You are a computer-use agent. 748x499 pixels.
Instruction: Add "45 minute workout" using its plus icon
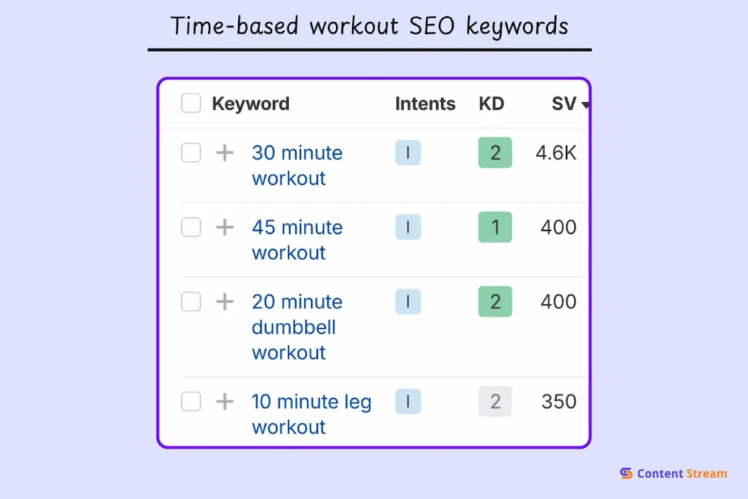[x=225, y=227]
